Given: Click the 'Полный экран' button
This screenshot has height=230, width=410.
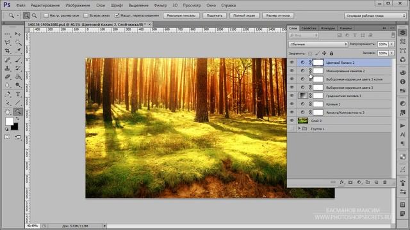Looking at the screenshot, I should tap(244, 15).
